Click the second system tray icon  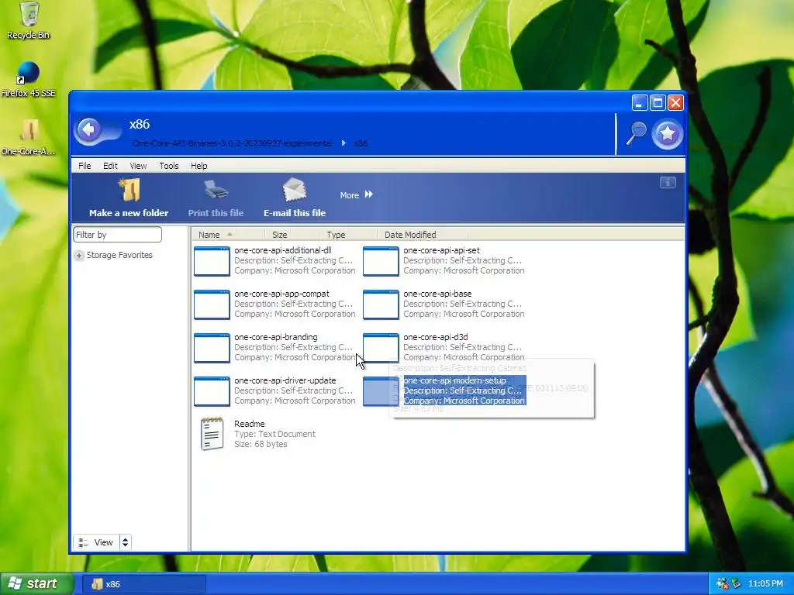(x=736, y=584)
